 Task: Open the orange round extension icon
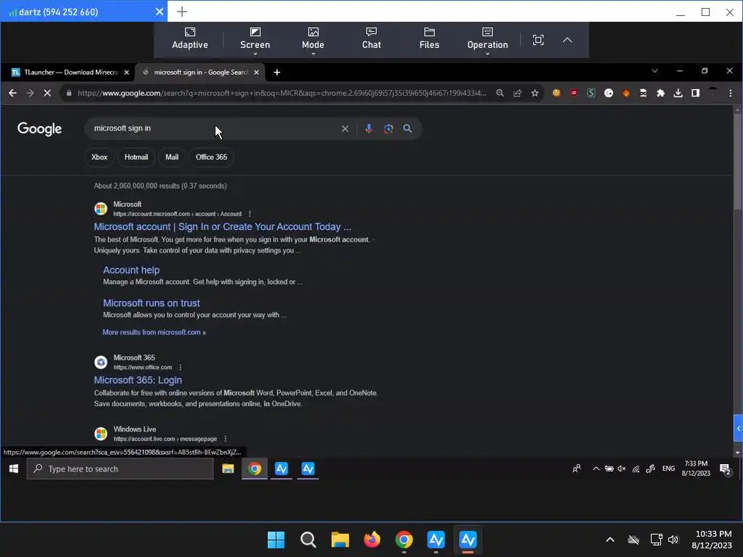click(x=626, y=94)
